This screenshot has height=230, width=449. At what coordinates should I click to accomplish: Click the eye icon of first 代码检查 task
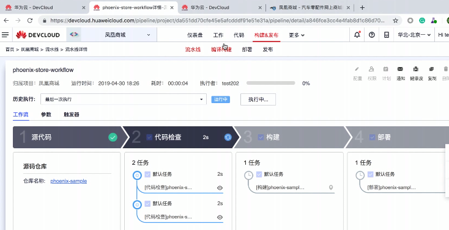click(220, 188)
